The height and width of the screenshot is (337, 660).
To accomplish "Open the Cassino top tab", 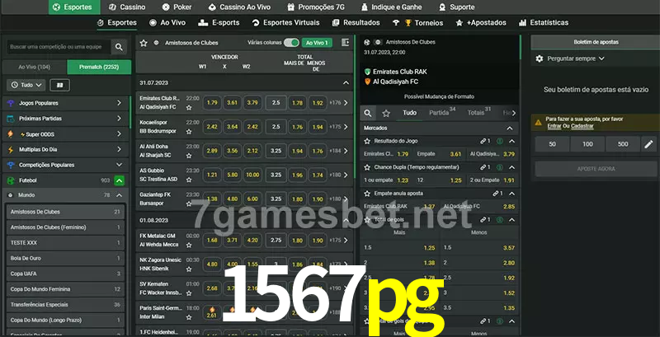I will click(x=127, y=7).
